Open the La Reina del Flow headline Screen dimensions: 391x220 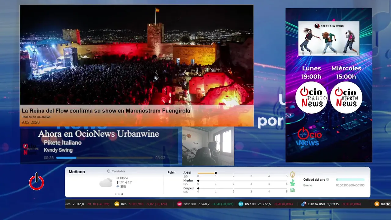pos(106,111)
